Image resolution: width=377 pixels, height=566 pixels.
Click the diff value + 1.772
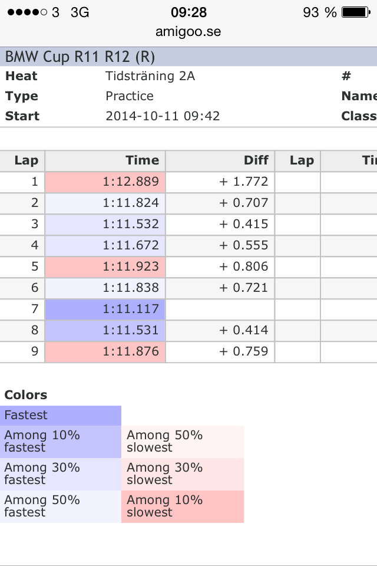tap(243, 182)
